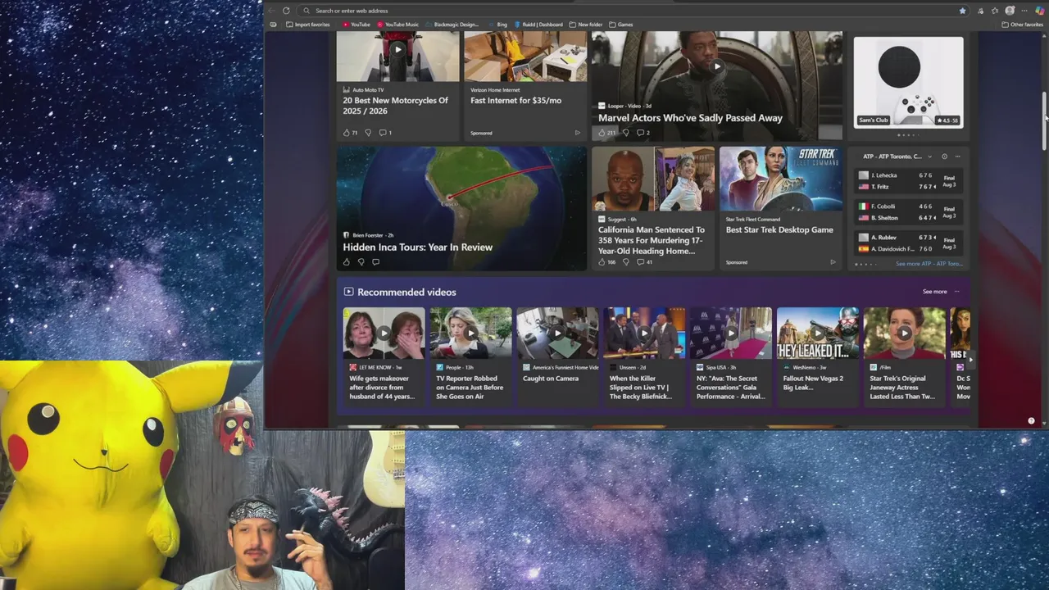The image size is (1049, 590).
Task: Open the ATP sports card more options
Action: pos(957,157)
